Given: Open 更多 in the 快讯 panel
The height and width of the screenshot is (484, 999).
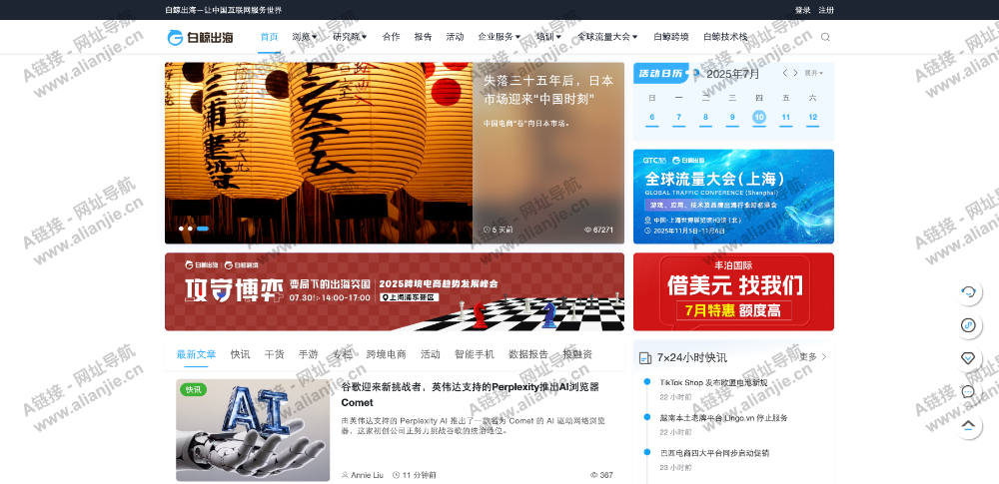Looking at the screenshot, I should tap(813, 357).
